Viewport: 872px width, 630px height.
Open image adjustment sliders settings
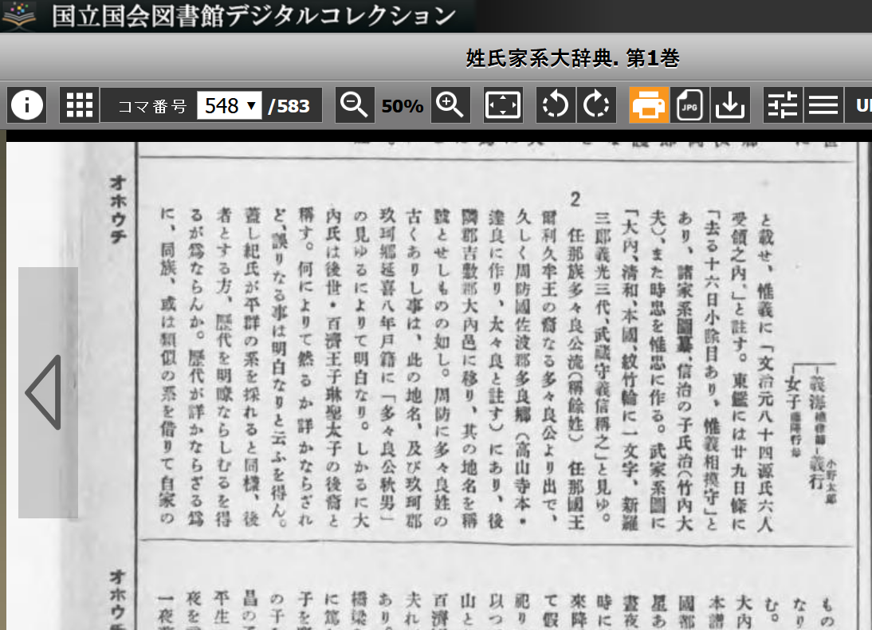782,105
